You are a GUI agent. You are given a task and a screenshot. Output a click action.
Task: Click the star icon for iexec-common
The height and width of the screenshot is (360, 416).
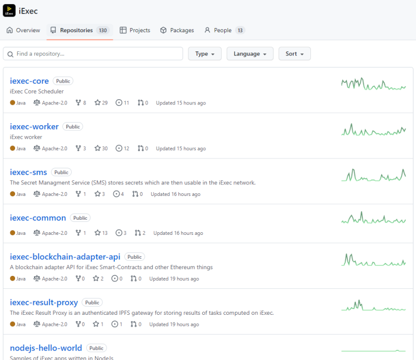(97, 233)
